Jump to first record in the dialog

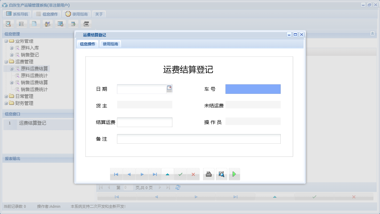pos(117,174)
